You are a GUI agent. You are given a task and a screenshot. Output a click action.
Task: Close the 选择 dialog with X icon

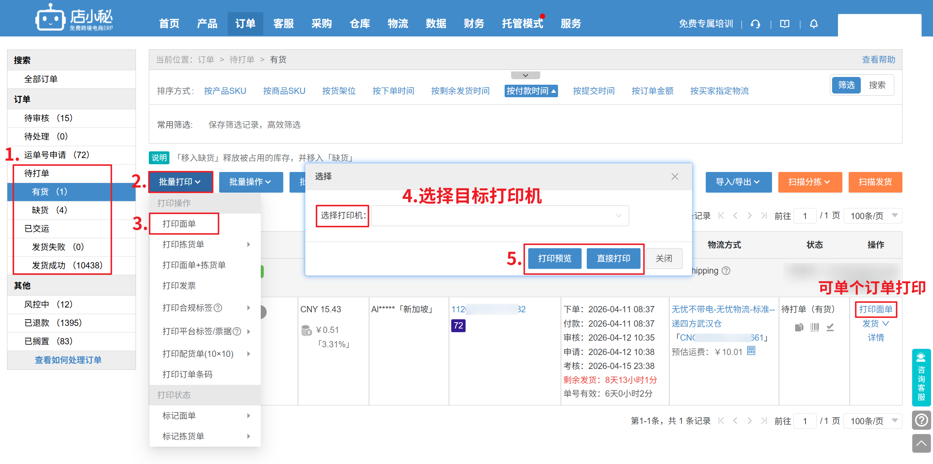(674, 177)
